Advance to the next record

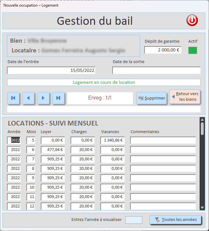[43, 98]
